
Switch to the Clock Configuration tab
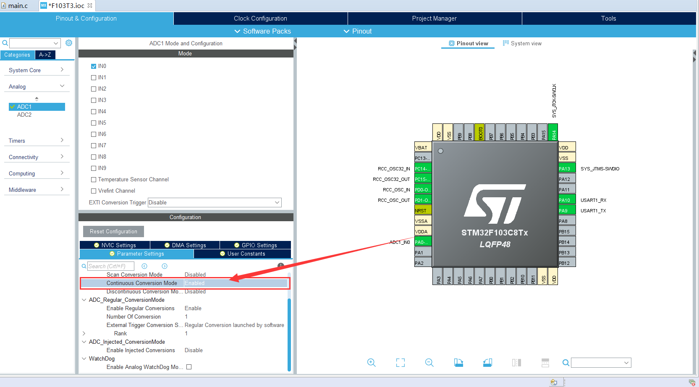pyautogui.click(x=260, y=18)
